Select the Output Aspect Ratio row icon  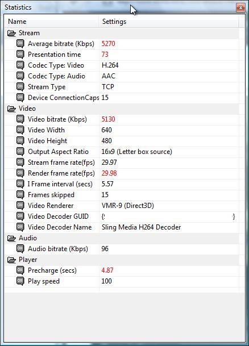20,152
